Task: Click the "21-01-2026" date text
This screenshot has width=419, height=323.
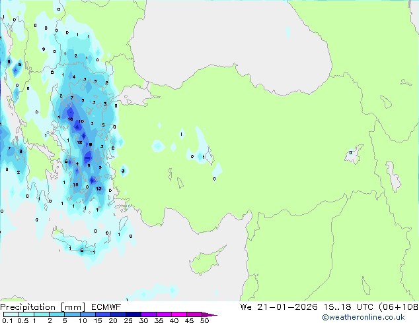Action: coord(287,307)
